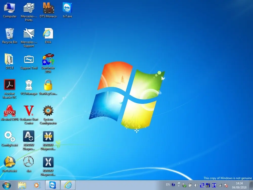Click the blue cable connection tray icon

point(202,185)
